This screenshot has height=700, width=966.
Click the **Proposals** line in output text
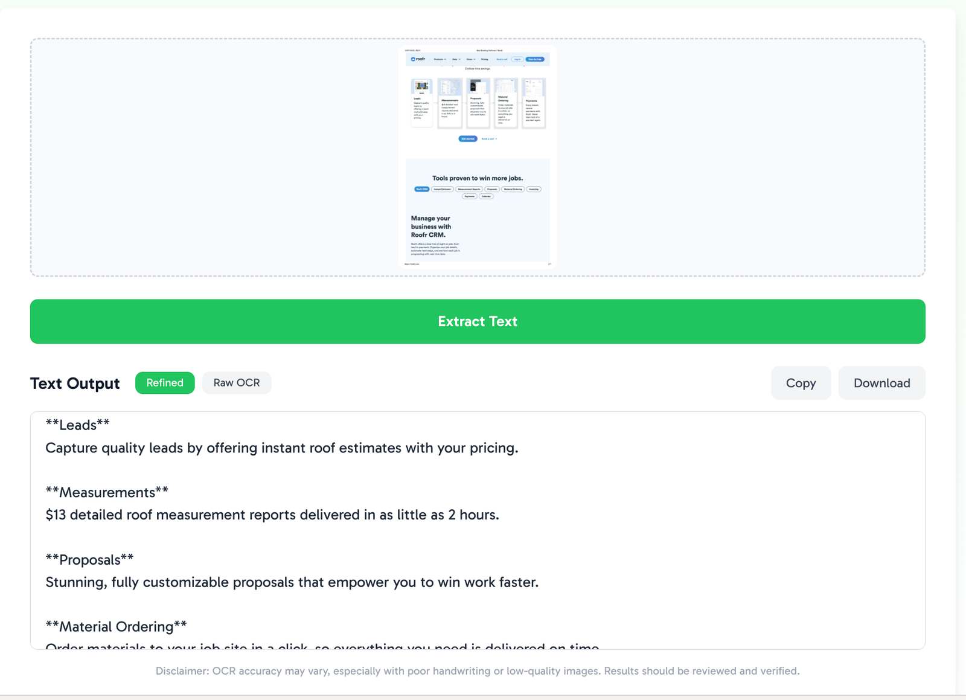90,560
